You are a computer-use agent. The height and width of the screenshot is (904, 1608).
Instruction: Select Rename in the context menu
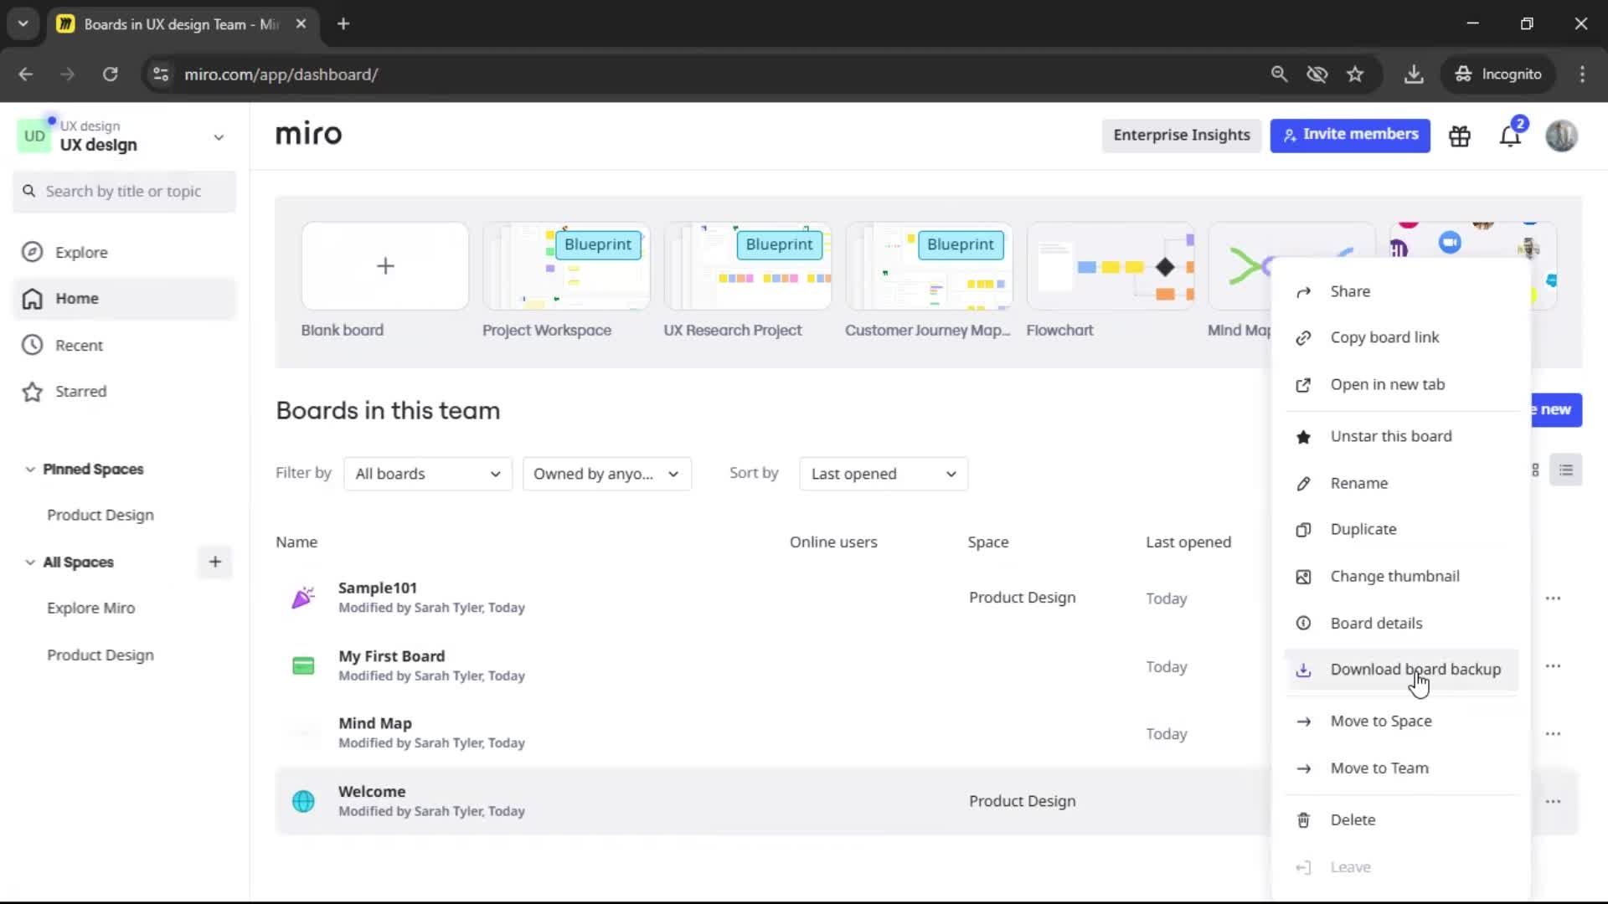pyautogui.click(x=1401, y=483)
